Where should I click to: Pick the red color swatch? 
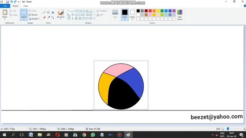click(150, 11)
